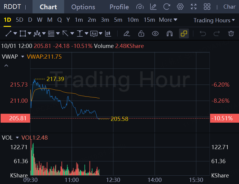Viewport: 239px width, 184px height.
Task: Switch to the Options tab
Action: 83,7
